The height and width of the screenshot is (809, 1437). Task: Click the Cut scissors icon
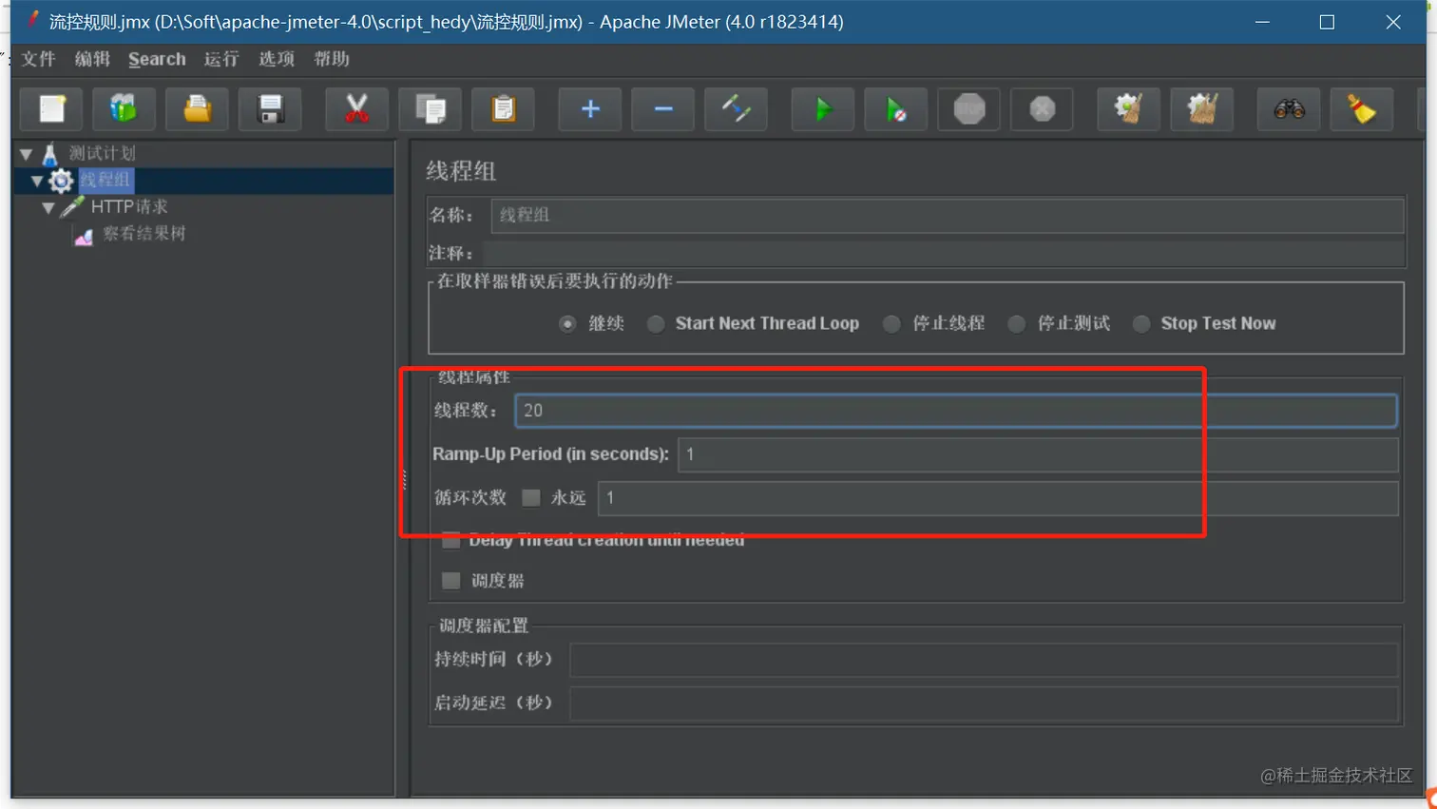[x=356, y=109]
